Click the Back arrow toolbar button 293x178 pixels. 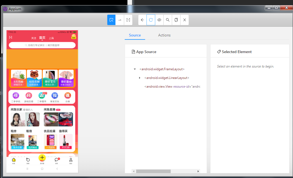[x=142, y=20]
